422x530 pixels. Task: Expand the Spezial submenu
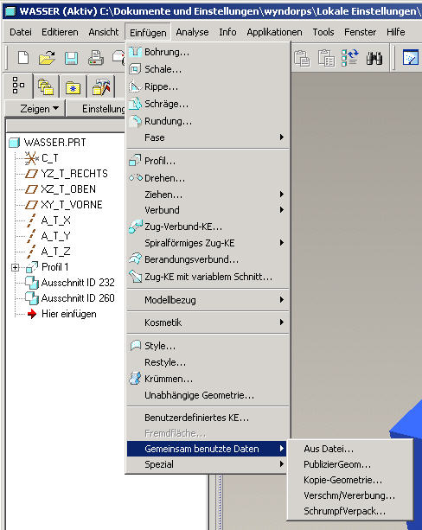207,464
